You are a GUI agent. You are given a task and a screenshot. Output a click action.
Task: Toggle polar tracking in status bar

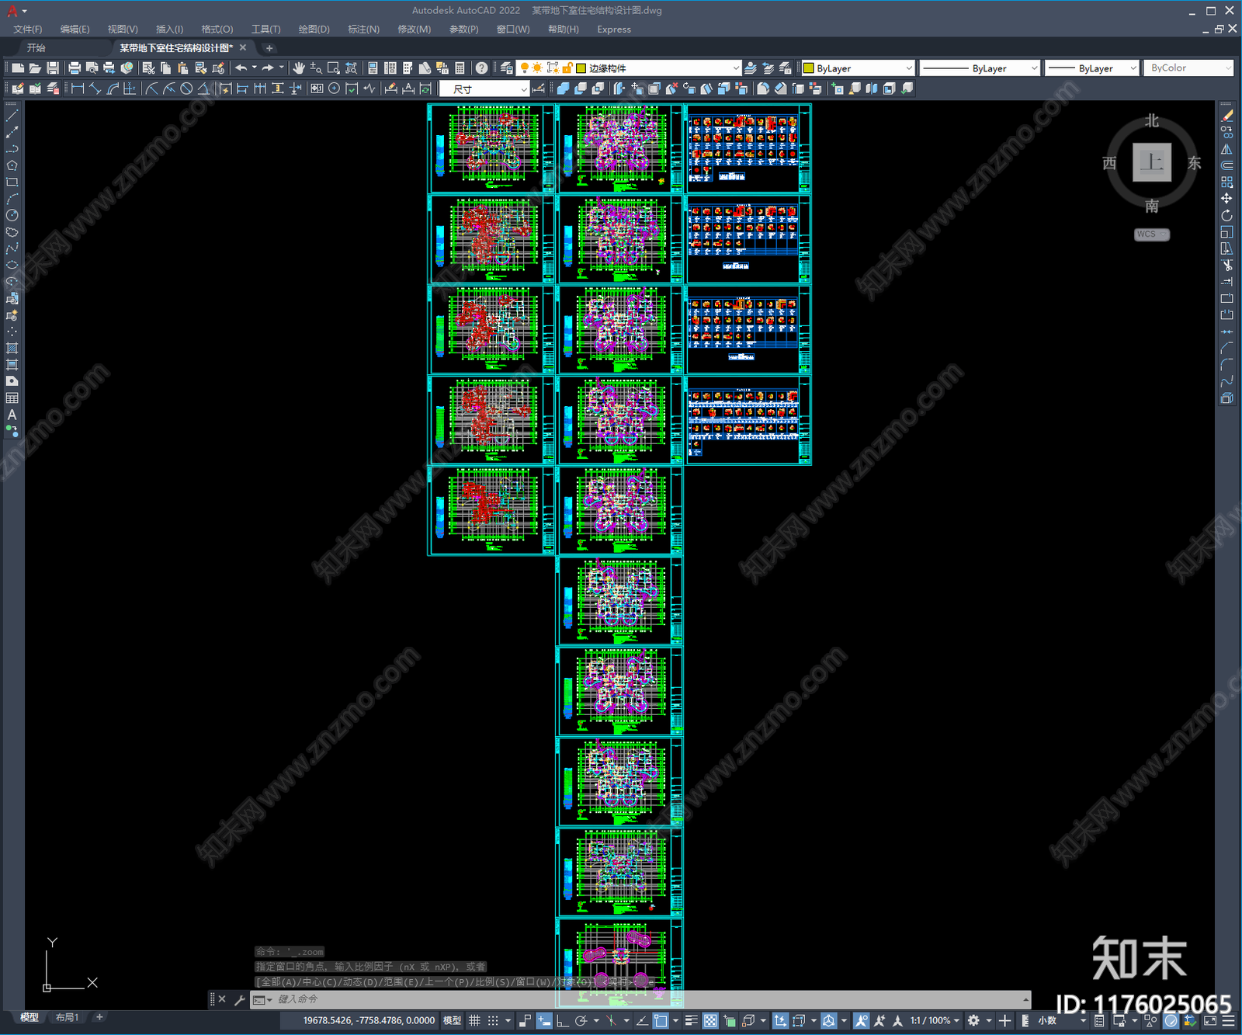(x=581, y=1020)
